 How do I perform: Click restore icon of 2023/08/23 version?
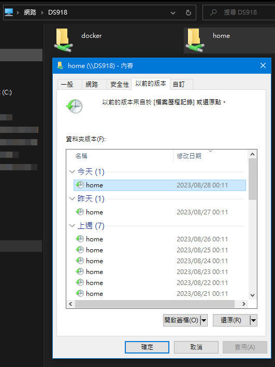[80, 271]
